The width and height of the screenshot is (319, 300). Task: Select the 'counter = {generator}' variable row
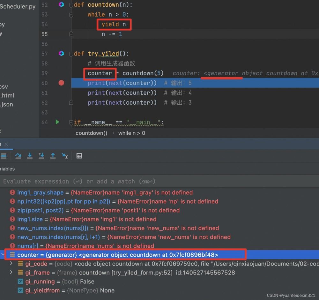click(159, 255)
